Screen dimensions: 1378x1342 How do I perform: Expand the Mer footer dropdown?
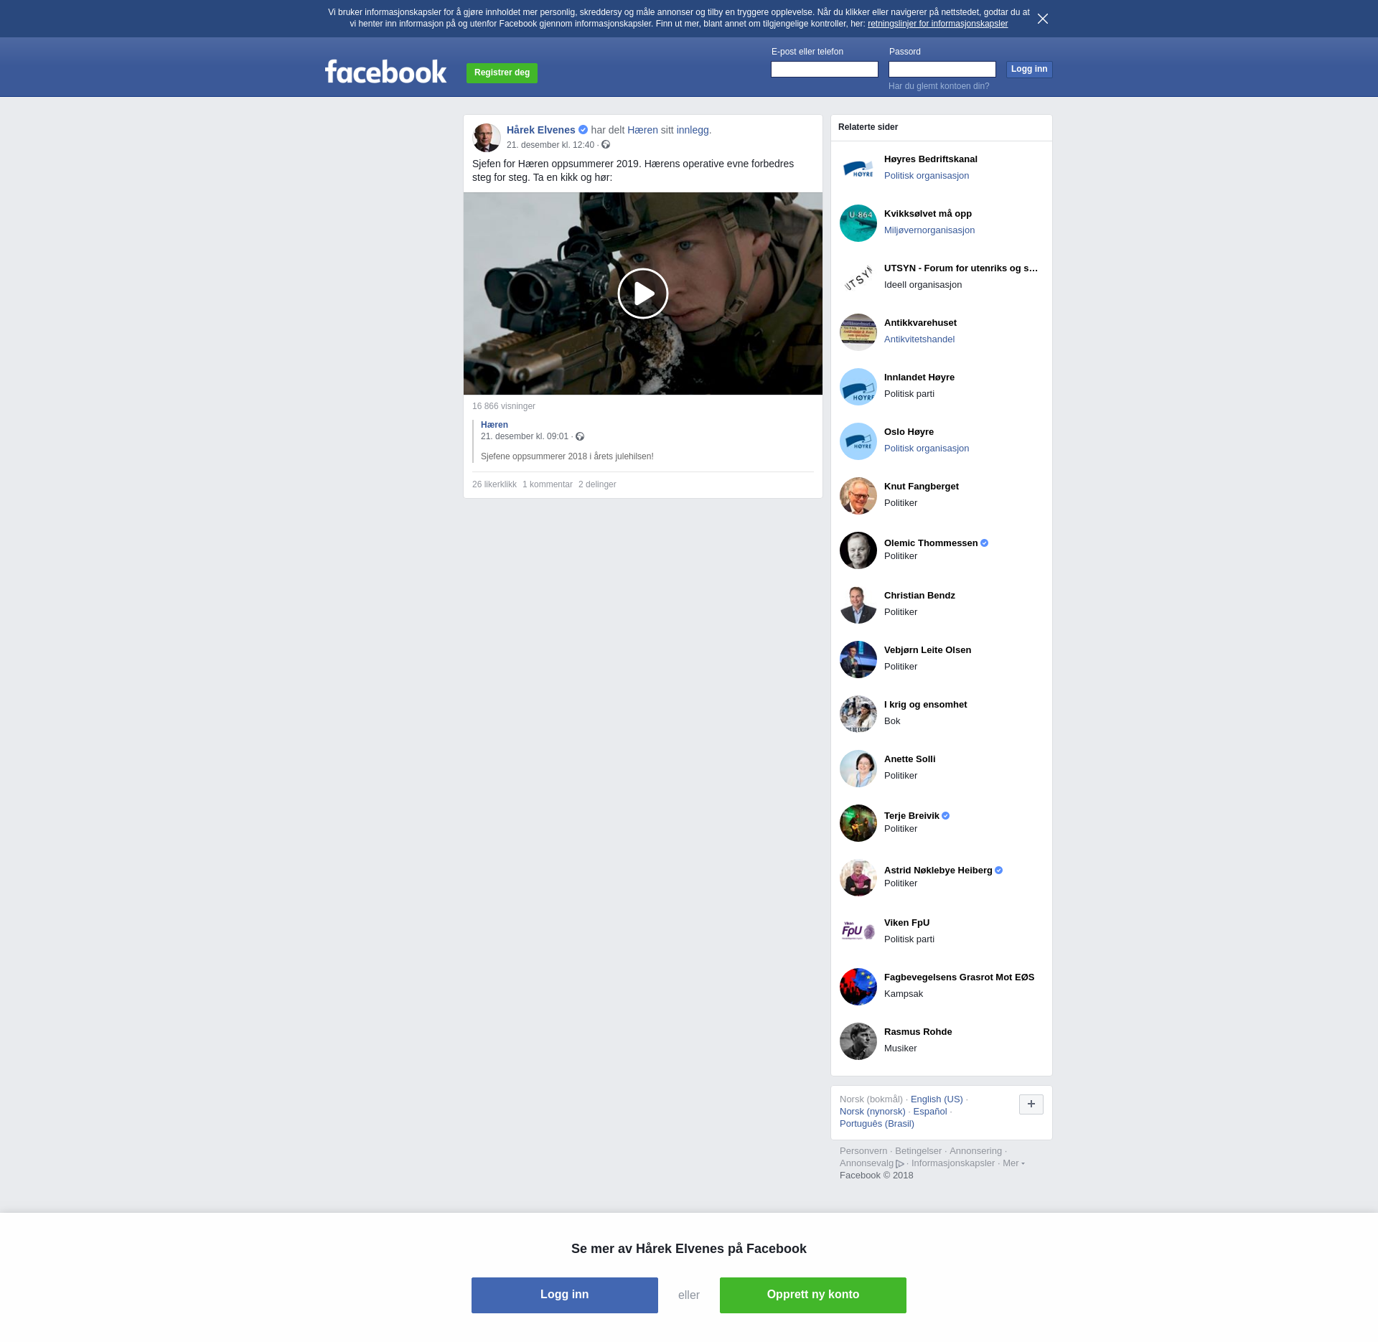point(1013,1163)
